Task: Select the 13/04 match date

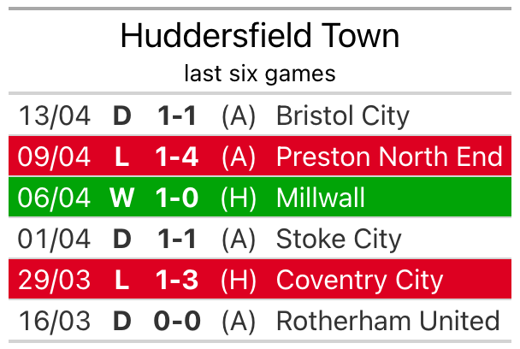Action: 54,115
